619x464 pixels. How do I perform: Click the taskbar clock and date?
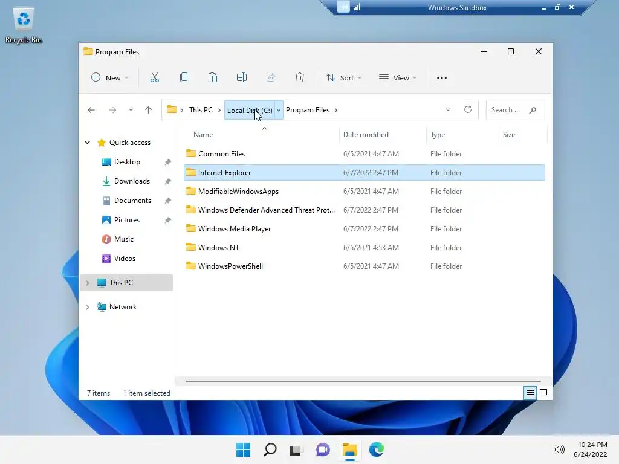(591, 449)
